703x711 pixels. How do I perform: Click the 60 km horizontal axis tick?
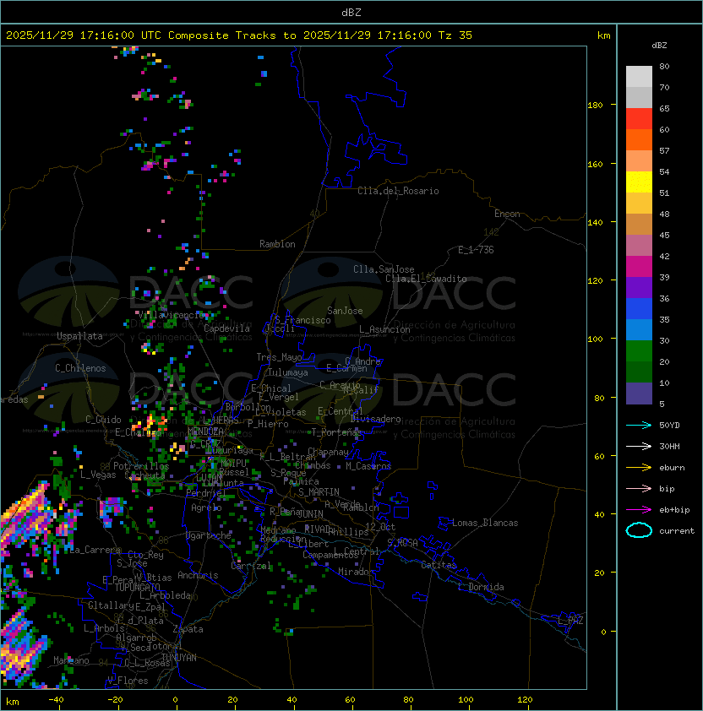tap(350, 699)
